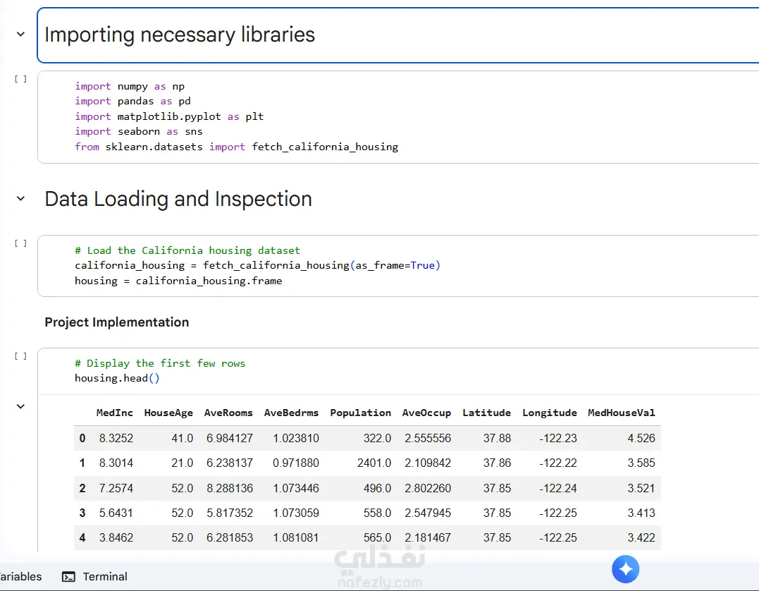Open the Variables tab
Image resolution: width=759 pixels, height=591 pixels.
click(20, 576)
